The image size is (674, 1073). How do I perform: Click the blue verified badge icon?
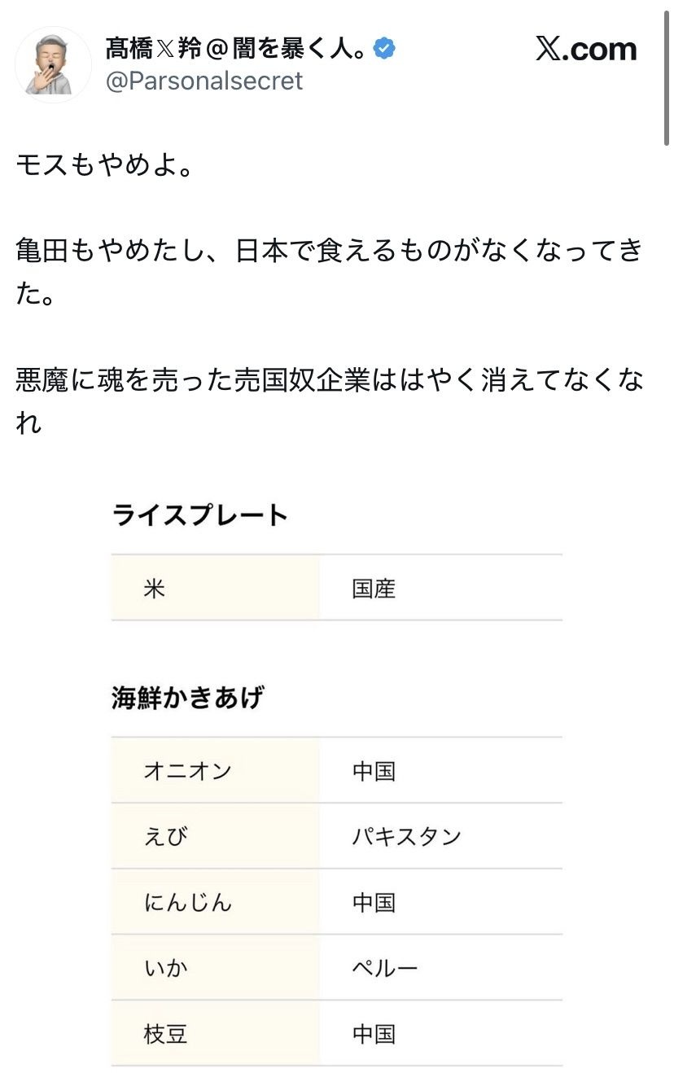coord(384,50)
